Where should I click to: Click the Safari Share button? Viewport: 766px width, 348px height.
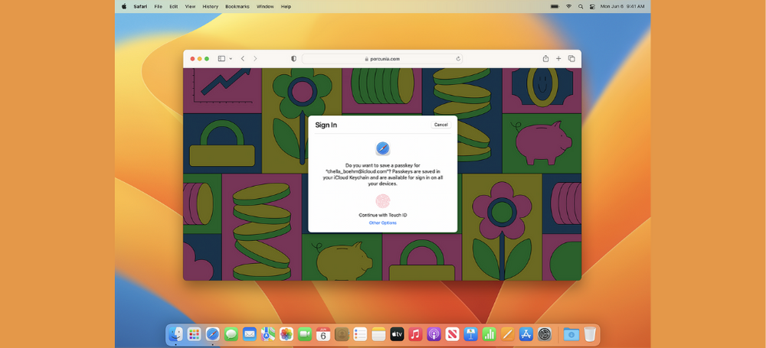[x=545, y=58]
